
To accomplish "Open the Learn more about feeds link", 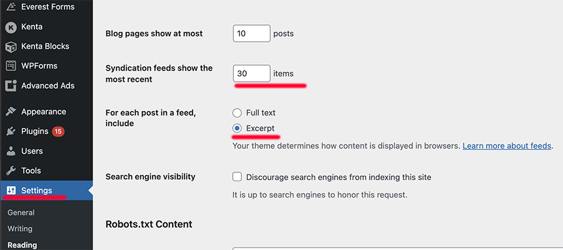I will (x=507, y=146).
